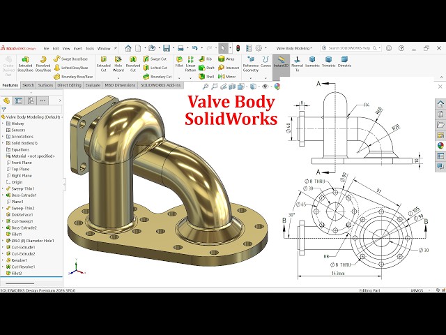Switch to SOLIDWORKS Add-Ins tab
The image size is (446, 335).
click(161, 85)
